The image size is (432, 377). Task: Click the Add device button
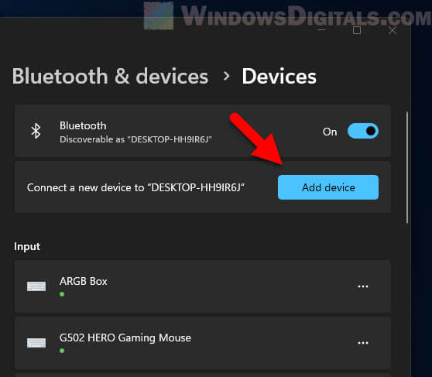(328, 187)
